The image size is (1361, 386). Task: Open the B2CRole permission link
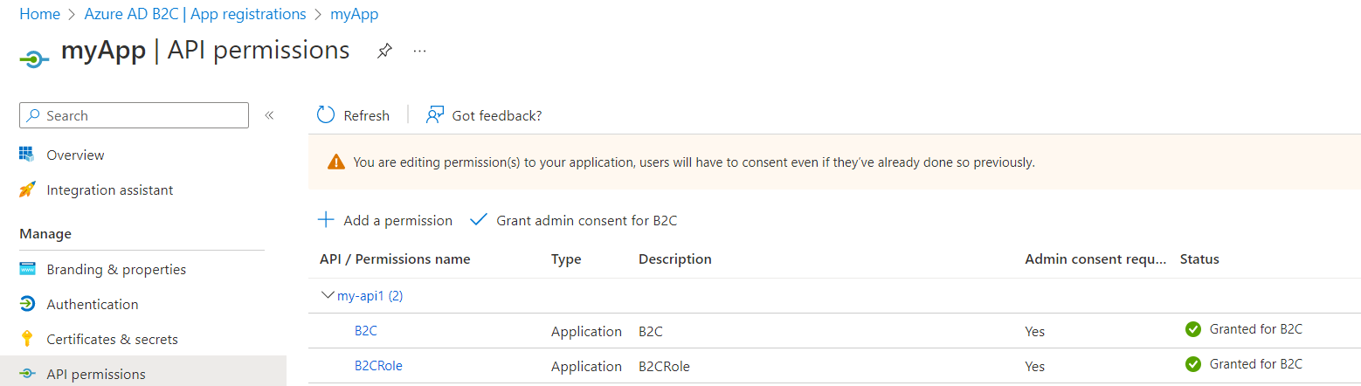pyautogui.click(x=378, y=366)
